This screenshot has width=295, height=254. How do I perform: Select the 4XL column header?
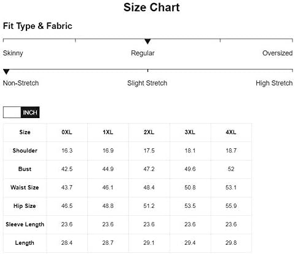click(231, 132)
